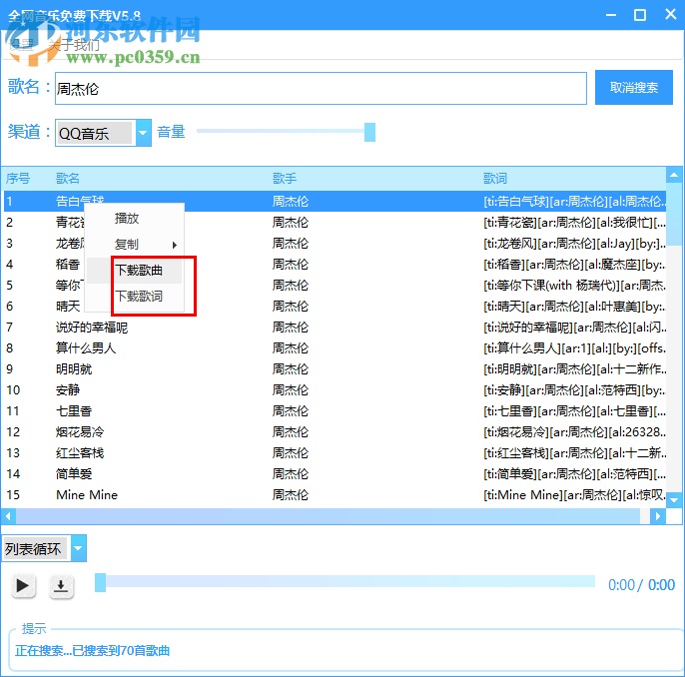
Task: Open the 复制 submenu entry
Action: point(135,245)
